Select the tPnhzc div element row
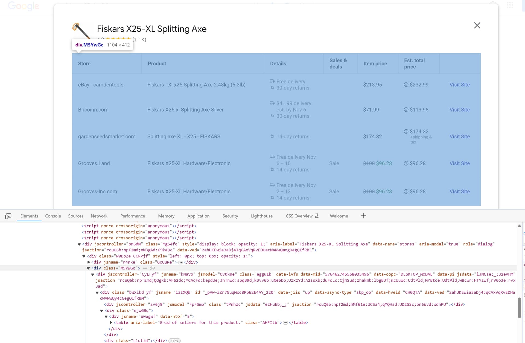 click(284, 304)
